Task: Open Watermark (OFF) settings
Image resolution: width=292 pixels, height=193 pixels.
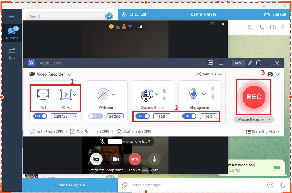Action: pyautogui.click(x=134, y=132)
